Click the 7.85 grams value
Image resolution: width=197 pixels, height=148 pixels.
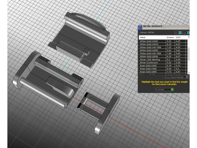coord(169,53)
